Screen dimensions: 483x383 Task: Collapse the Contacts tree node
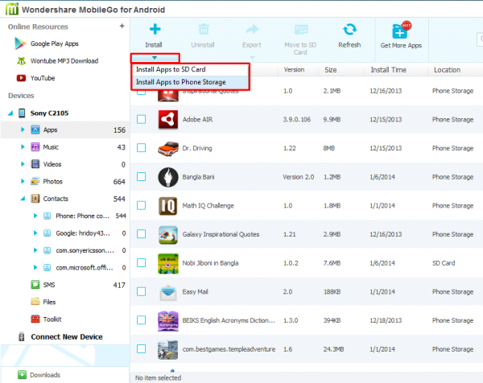23,199
